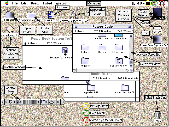Select the StuffIt Expander alias icon
Screen dimensions: 169x127
click(x=74, y=15)
